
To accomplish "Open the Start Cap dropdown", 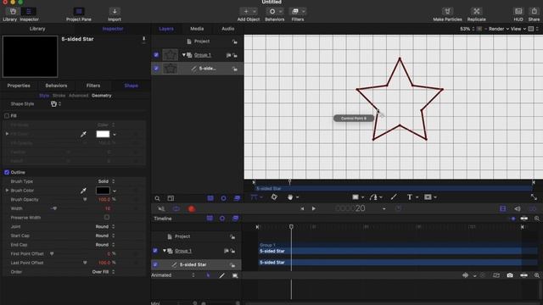I will click(x=105, y=236).
